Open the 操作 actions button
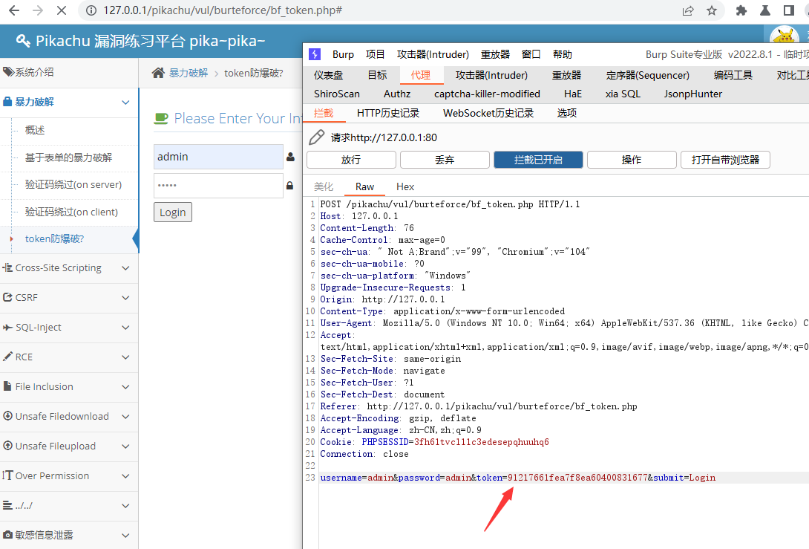The image size is (809, 549). pyautogui.click(x=632, y=160)
